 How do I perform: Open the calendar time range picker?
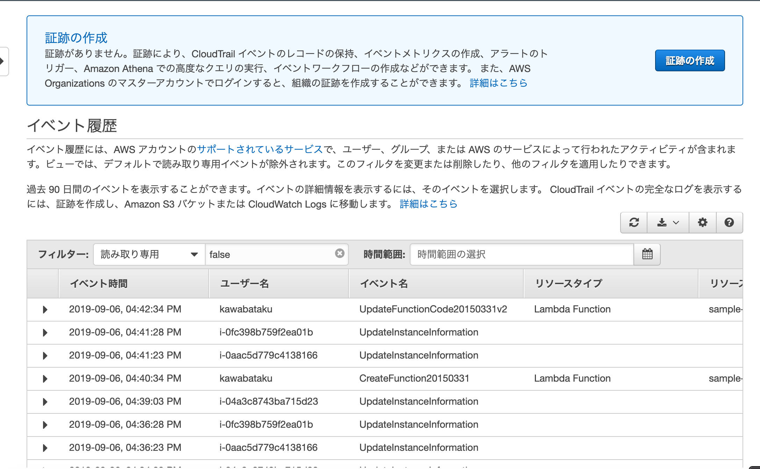click(647, 254)
